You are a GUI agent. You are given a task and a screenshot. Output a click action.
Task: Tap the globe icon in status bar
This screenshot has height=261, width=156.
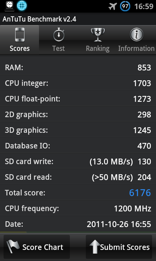tap(22, 6)
